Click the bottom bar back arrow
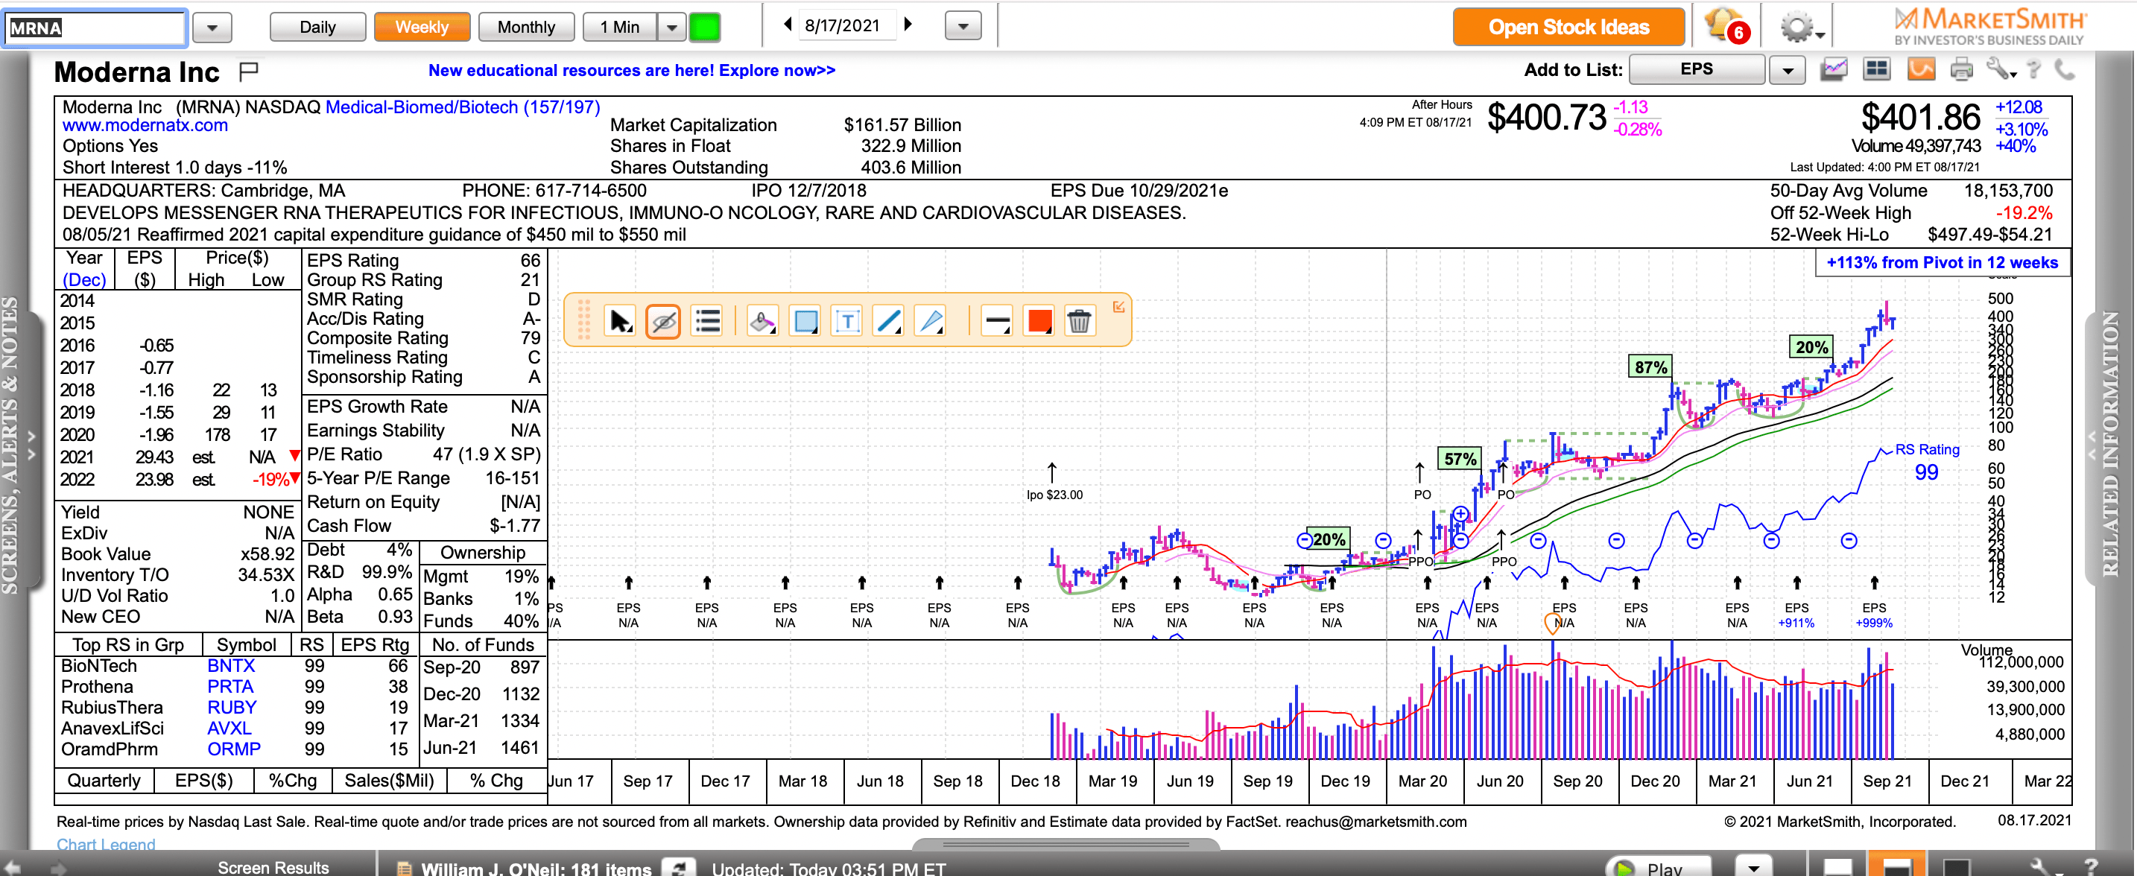 click(x=12, y=869)
